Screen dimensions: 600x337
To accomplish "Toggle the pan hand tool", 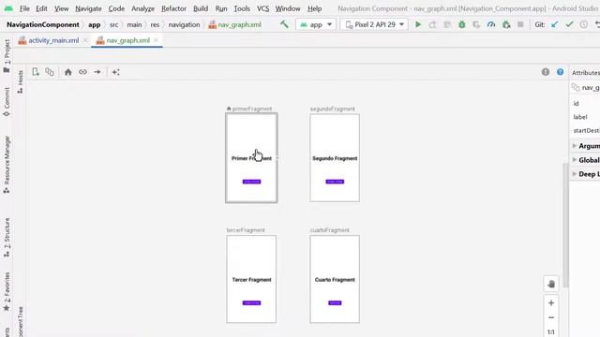I will pyautogui.click(x=551, y=284).
